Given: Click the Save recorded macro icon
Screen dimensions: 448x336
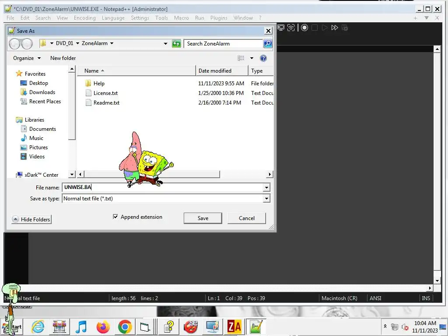Looking at the screenshot, I should click(x=345, y=28).
